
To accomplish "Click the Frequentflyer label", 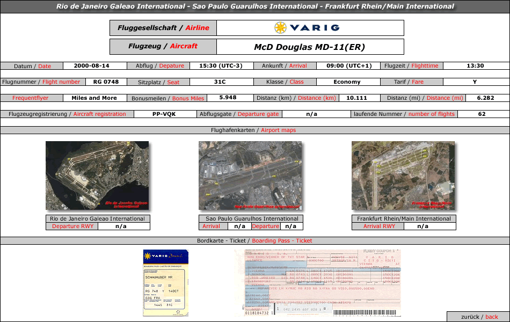I will [32, 98].
